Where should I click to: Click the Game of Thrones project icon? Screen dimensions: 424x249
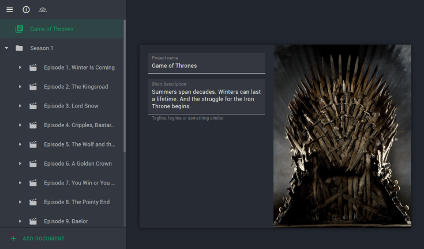pos(19,29)
